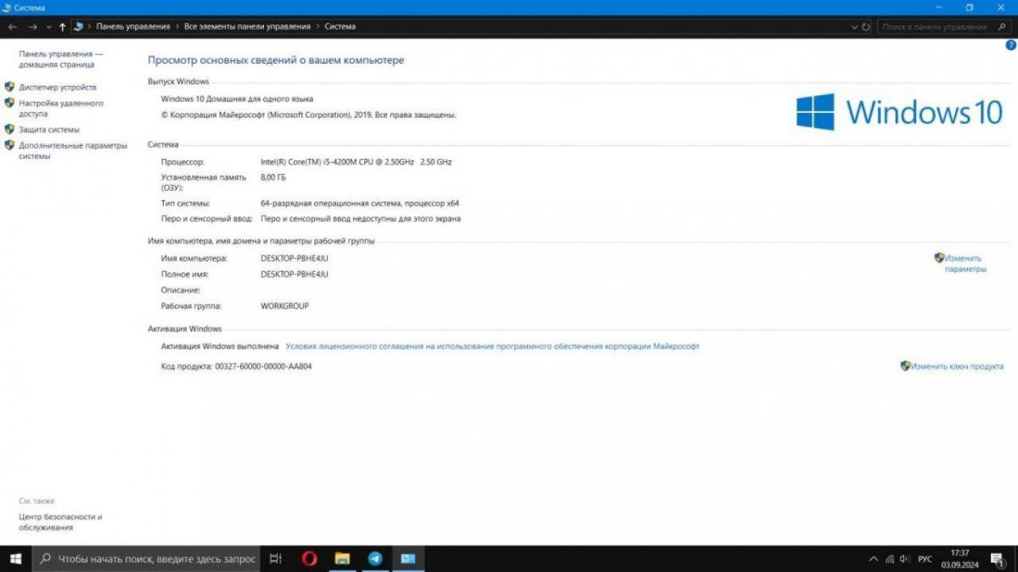This screenshot has width=1018, height=572.
Task: Open network status tray icon
Action: pyautogui.click(x=890, y=559)
